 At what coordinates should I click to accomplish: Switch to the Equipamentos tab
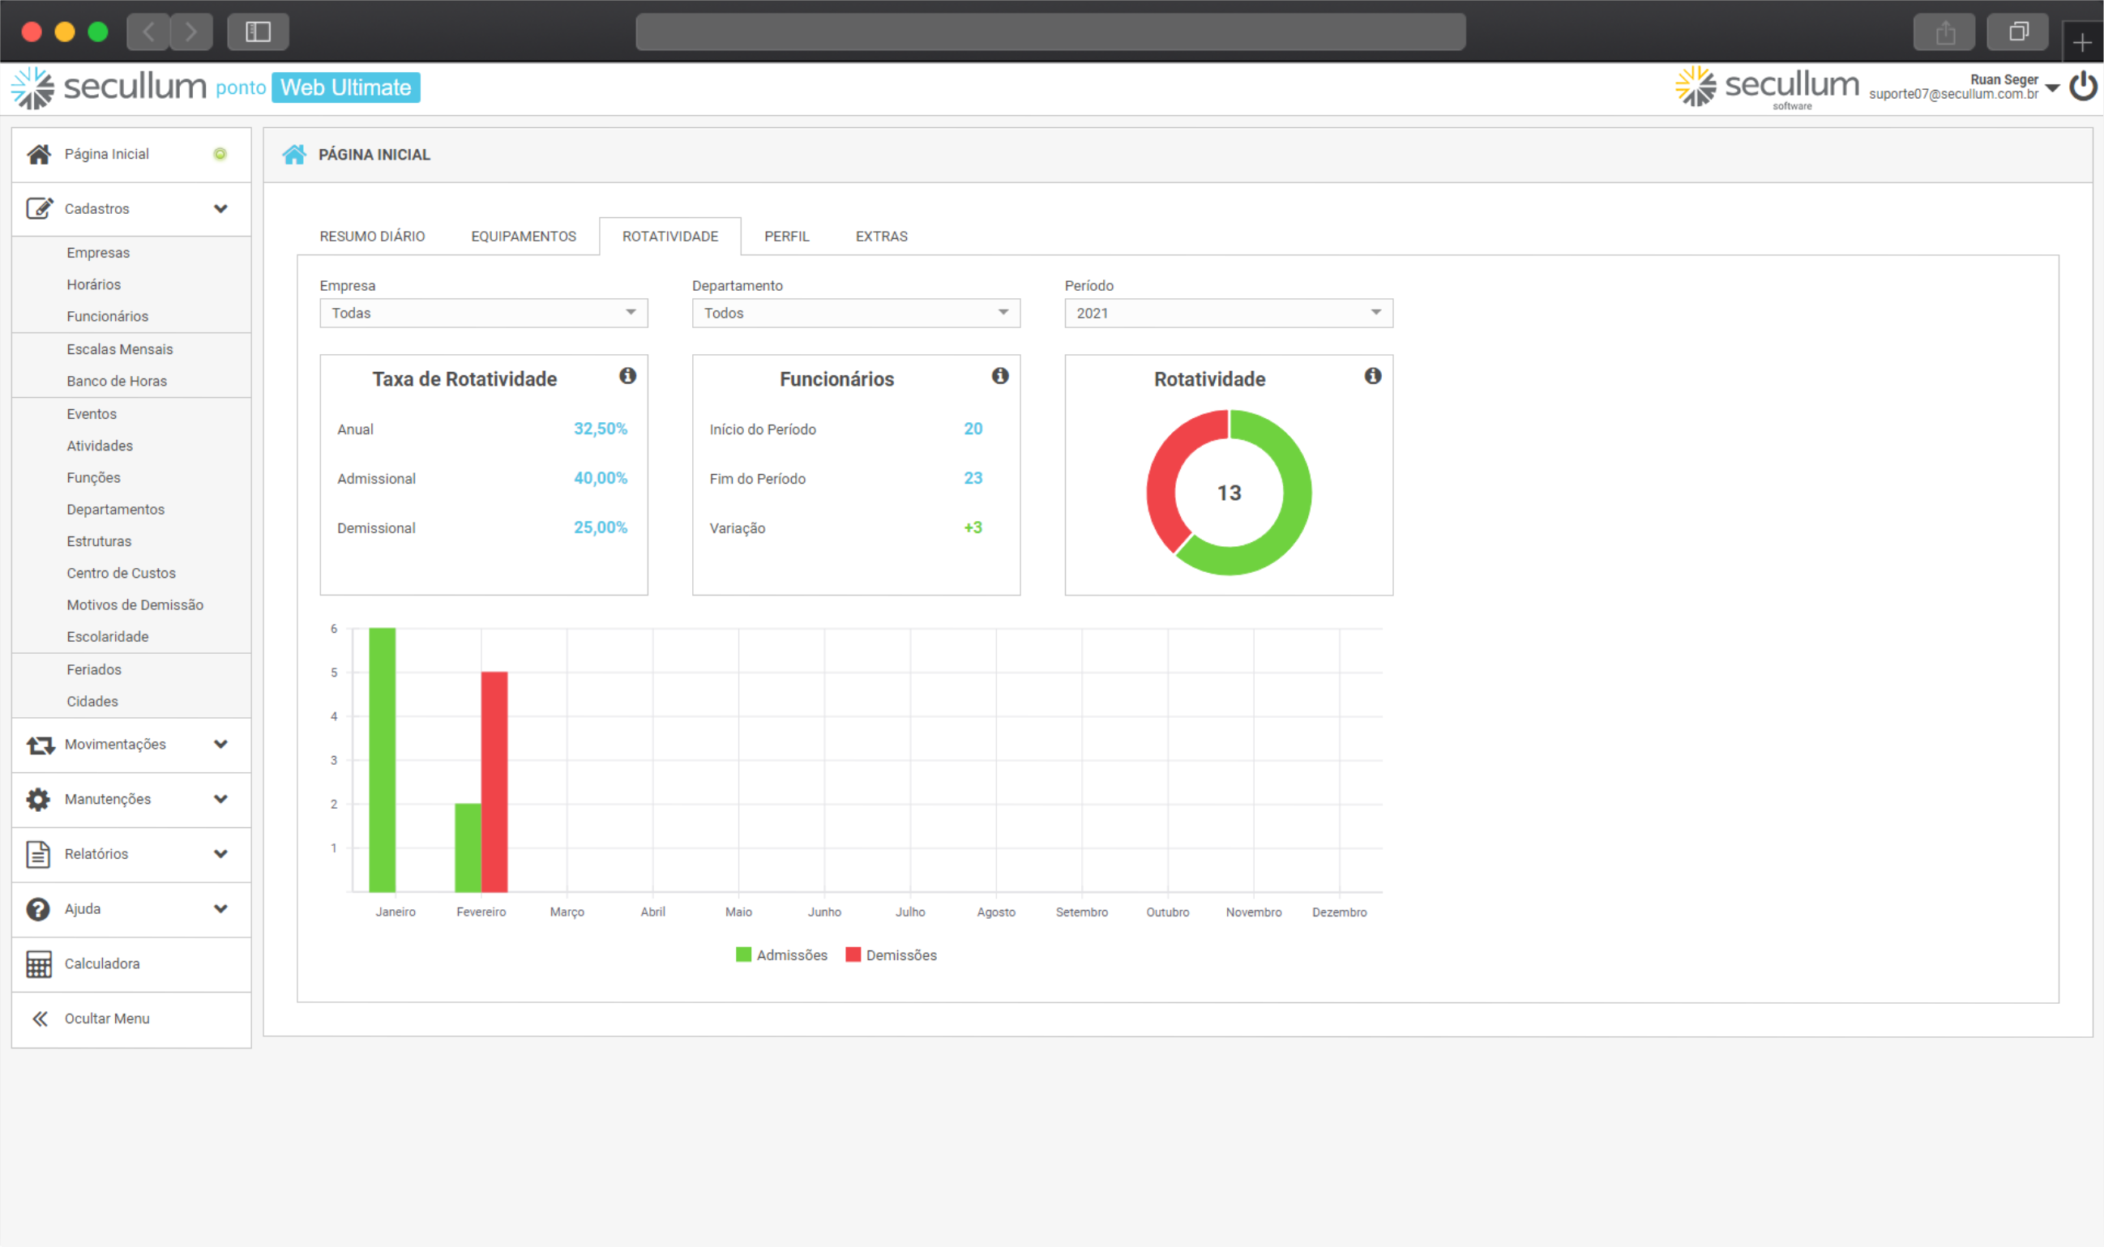pos(523,236)
